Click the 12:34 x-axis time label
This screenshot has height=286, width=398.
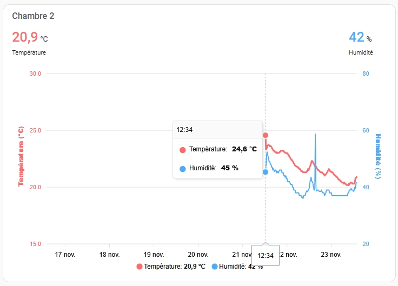(x=265, y=255)
